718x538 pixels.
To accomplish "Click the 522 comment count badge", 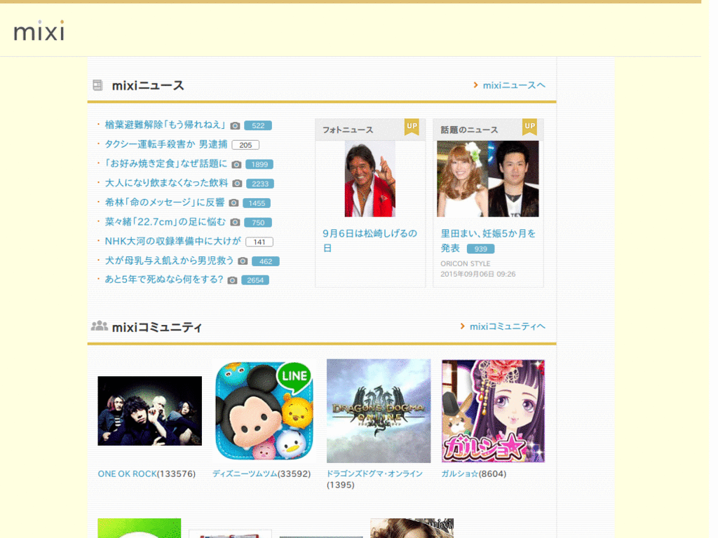I will (x=258, y=125).
